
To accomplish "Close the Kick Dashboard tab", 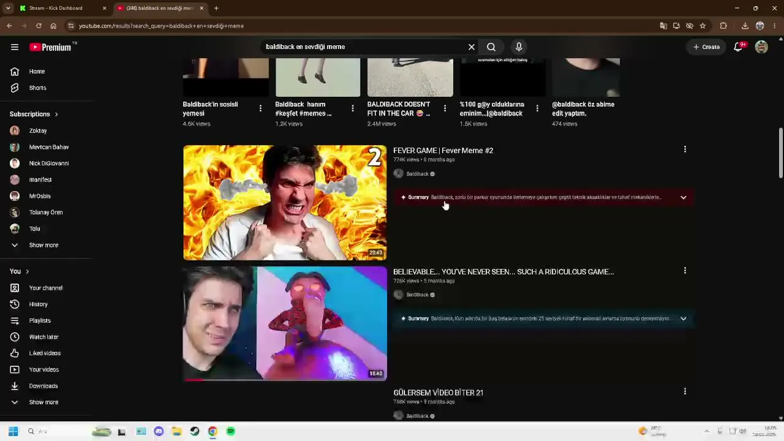I will (x=104, y=8).
